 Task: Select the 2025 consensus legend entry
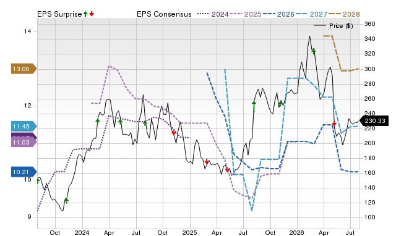coord(246,14)
